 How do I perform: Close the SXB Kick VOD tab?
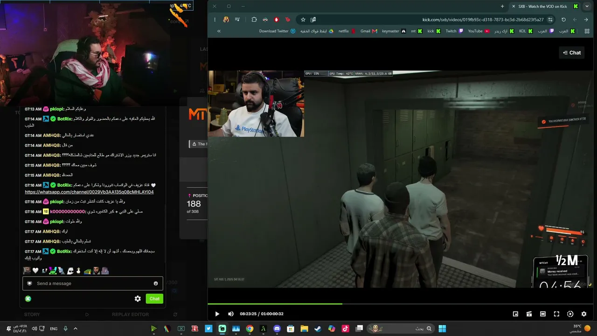point(514,7)
